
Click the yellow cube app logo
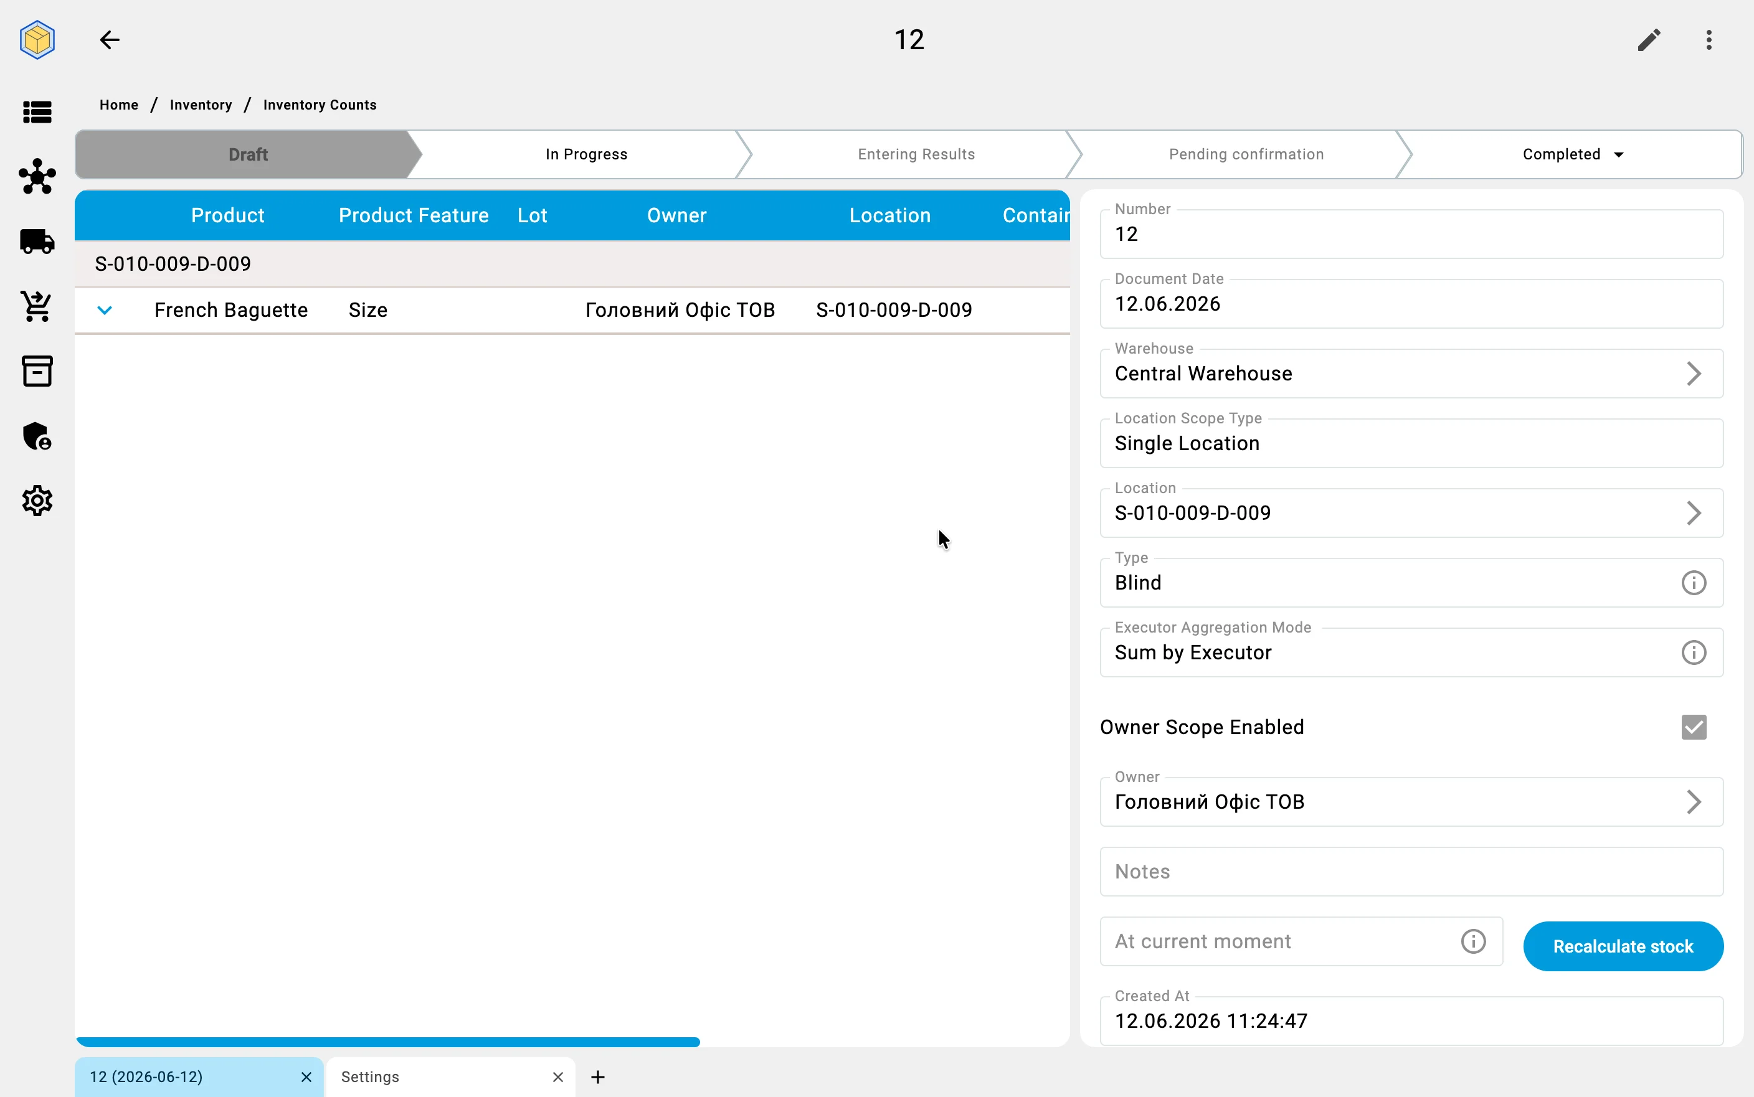tap(37, 39)
